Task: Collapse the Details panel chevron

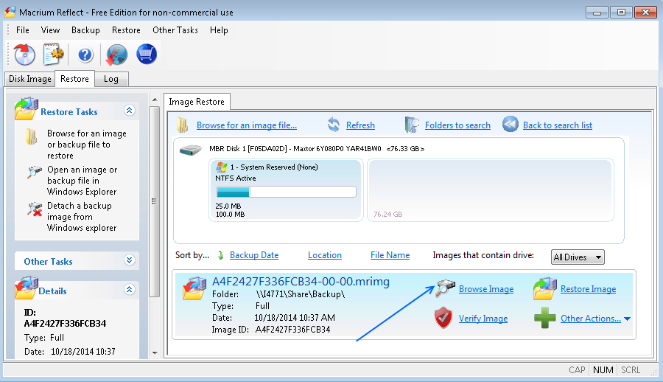Action: pyautogui.click(x=130, y=290)
